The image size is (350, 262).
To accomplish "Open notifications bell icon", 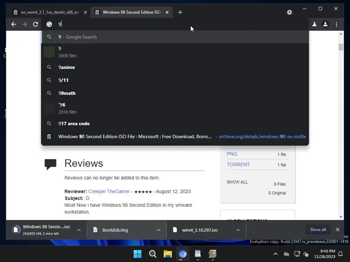I will point(340,254).
